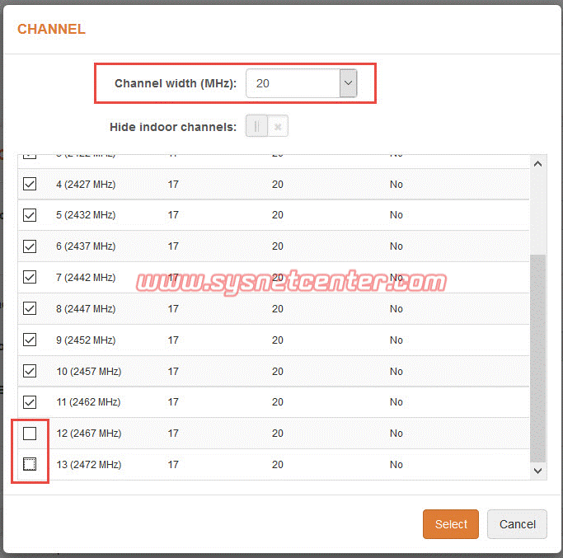The width and height of the screenshot is (563, 558).
Task: Enable channel 12 (2467 MHz) checkbox
Action: [30, 434]
